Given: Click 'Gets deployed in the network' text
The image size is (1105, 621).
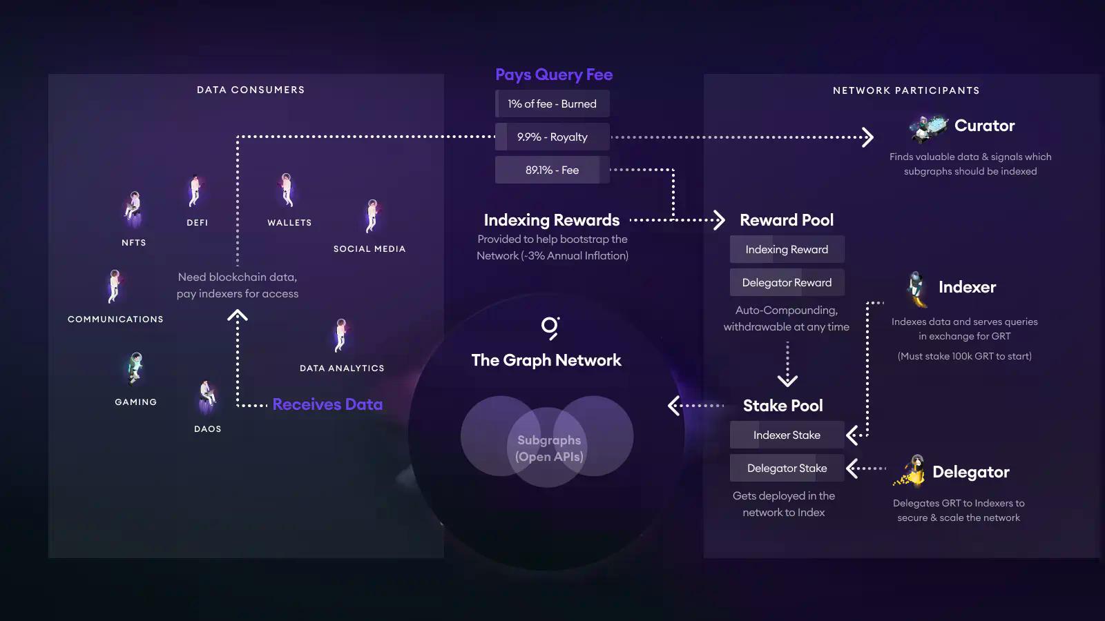Looking at the screenshot, I should (784, 504).
